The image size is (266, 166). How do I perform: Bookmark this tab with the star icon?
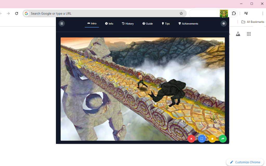[x=181, y=13]
